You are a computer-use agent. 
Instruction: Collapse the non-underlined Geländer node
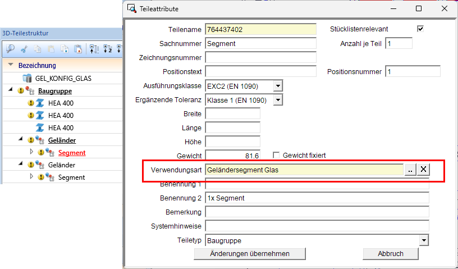[x=20, y=164]
